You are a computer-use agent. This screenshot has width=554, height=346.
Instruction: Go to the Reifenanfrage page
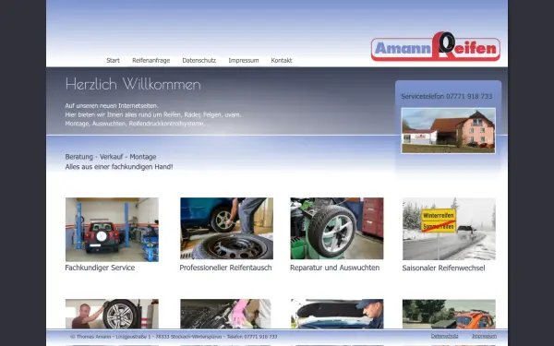point(151,60)
